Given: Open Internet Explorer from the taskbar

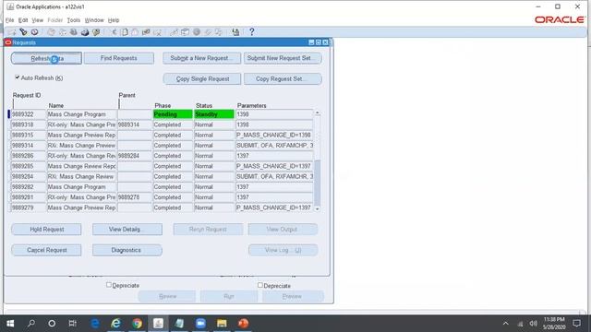Looking at the screenshot, I should tap(116, 324).
